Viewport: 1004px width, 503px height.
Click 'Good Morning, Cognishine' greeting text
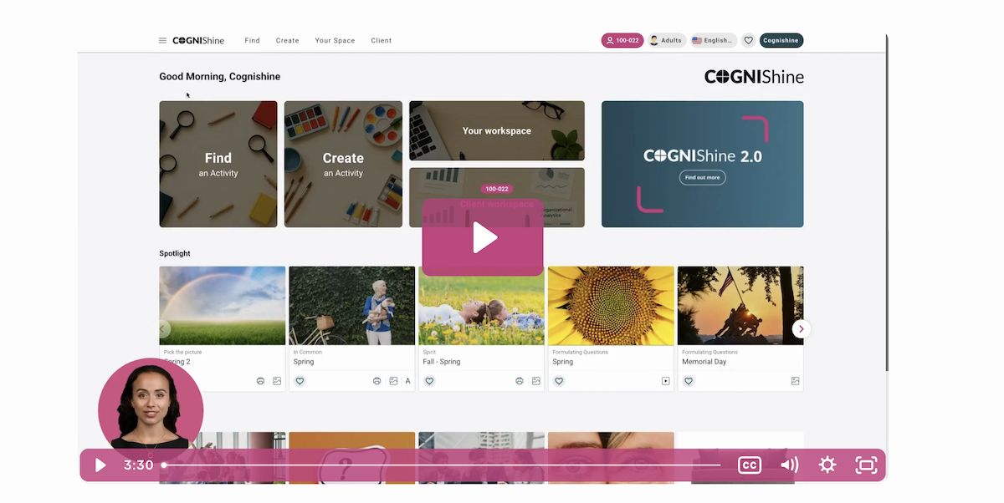[x=220, y=77]
